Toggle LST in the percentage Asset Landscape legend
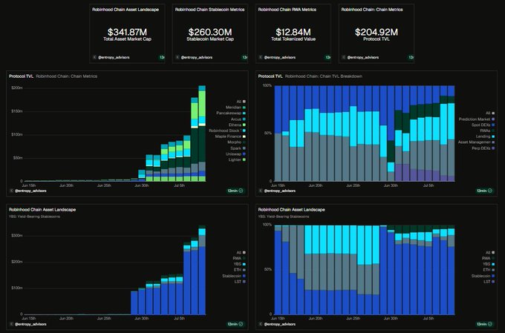The width and height of the screenshot is (505, 333). point(489,282)
